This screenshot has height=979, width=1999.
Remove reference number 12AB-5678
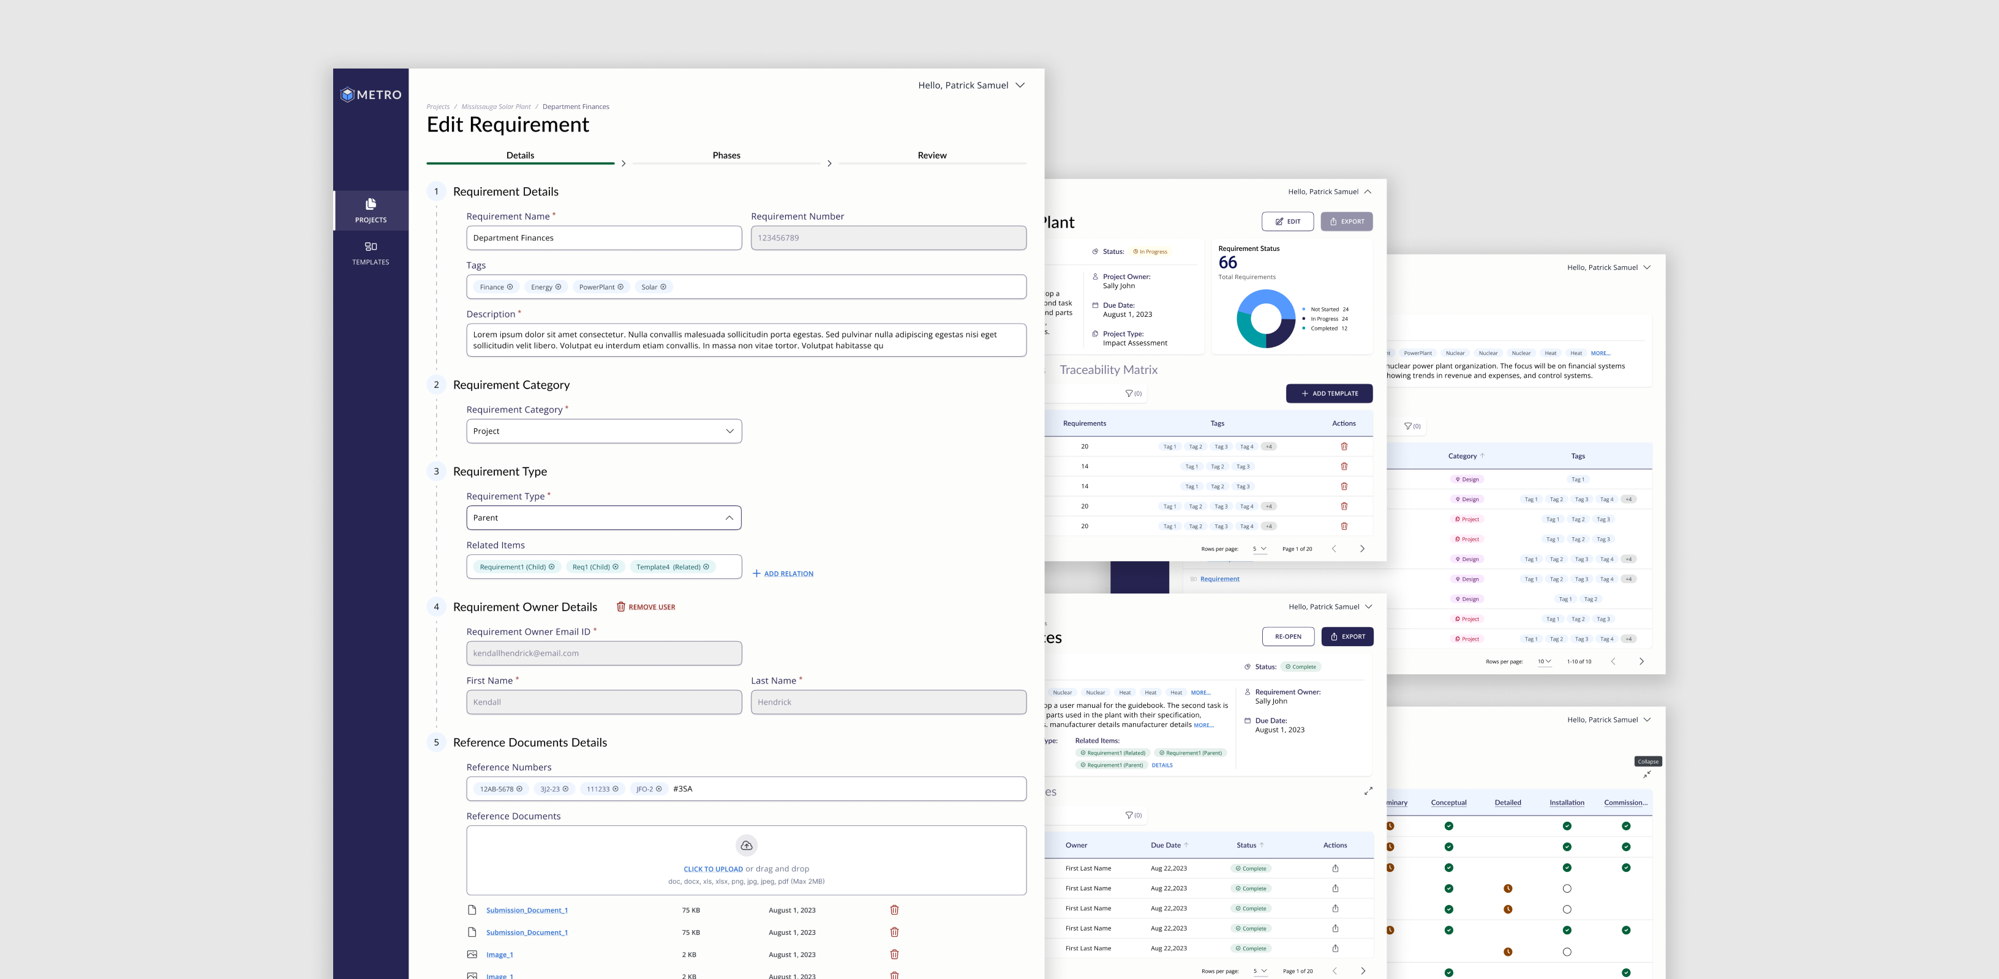click(519, 788)
